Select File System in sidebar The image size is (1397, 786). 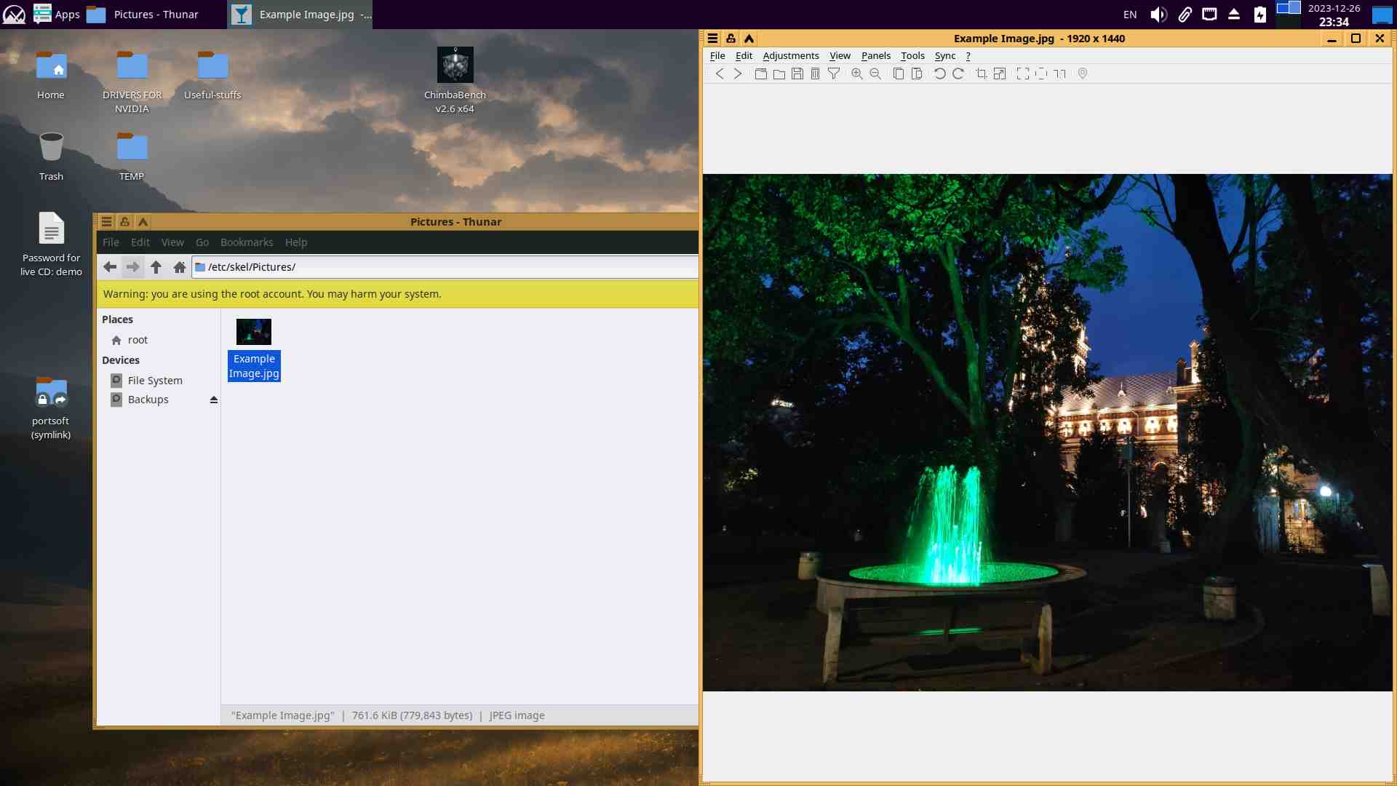tap(155, 381)
